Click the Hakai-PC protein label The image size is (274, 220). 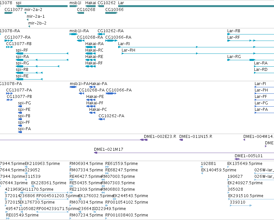98,110
